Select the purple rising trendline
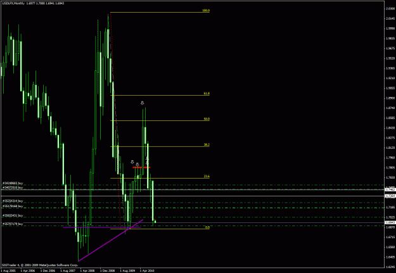 (111, 241)
